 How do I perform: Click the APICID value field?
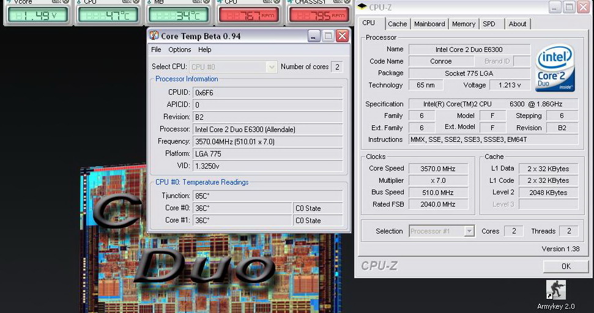[x=268, y=105]
